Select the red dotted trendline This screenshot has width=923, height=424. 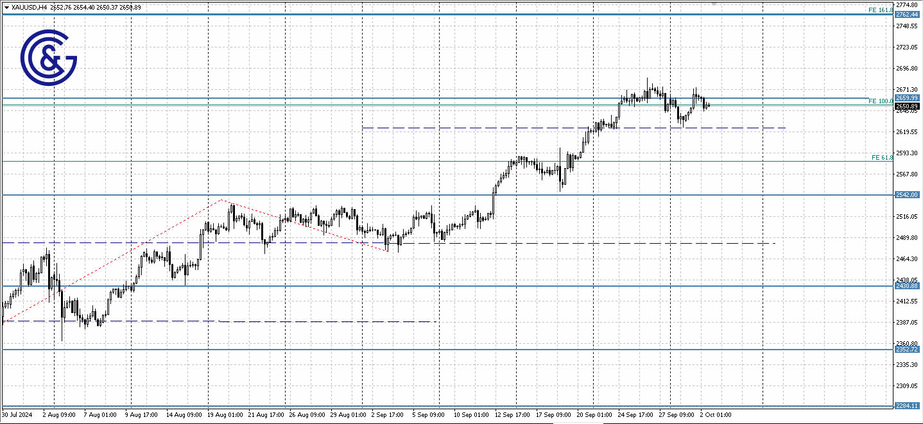click(x=128, y=257)
